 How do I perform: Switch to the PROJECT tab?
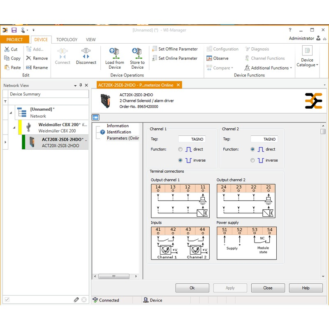[x=14, y=39]
